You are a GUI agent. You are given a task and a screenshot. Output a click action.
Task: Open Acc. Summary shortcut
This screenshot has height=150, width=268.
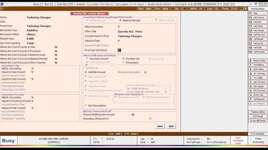[258, 73]
